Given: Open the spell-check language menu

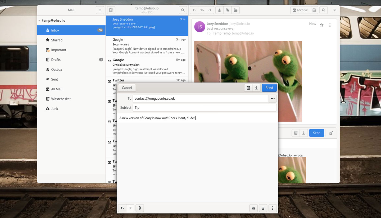Looking at the screenshot, I should pos(253,208).
